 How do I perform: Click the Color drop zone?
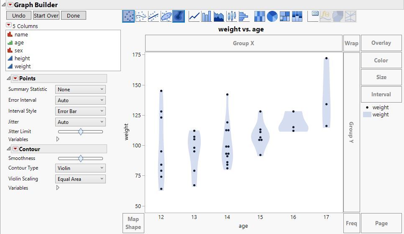(381, 60)
